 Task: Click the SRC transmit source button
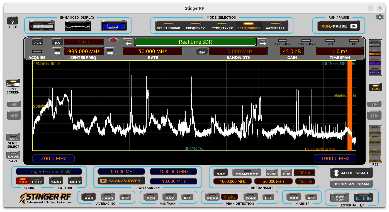click(220, 173)
